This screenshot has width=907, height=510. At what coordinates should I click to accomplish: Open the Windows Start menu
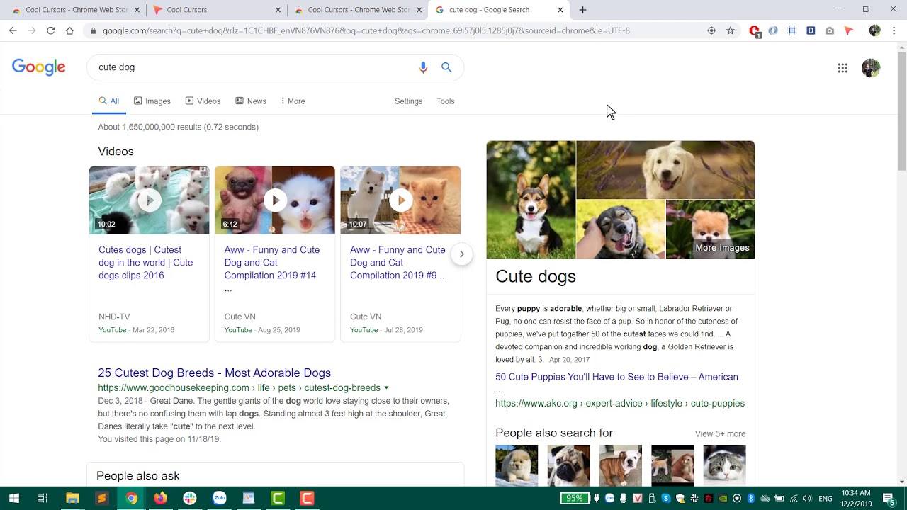(13, 498)
